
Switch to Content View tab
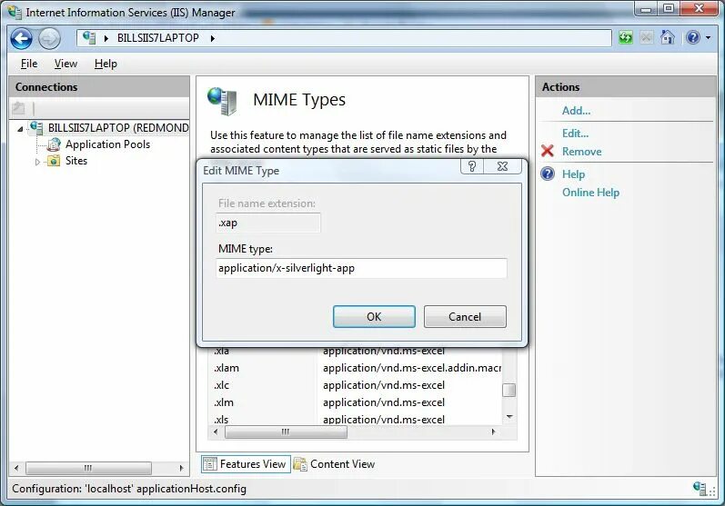(x=334, y=464)
